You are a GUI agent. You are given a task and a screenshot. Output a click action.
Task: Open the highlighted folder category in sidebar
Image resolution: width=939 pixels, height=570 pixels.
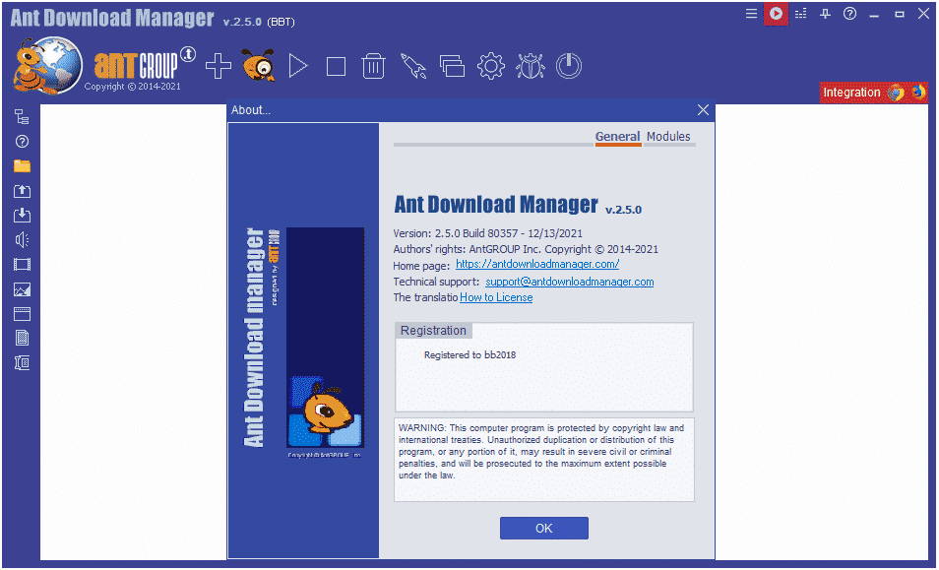coord(22,166)
